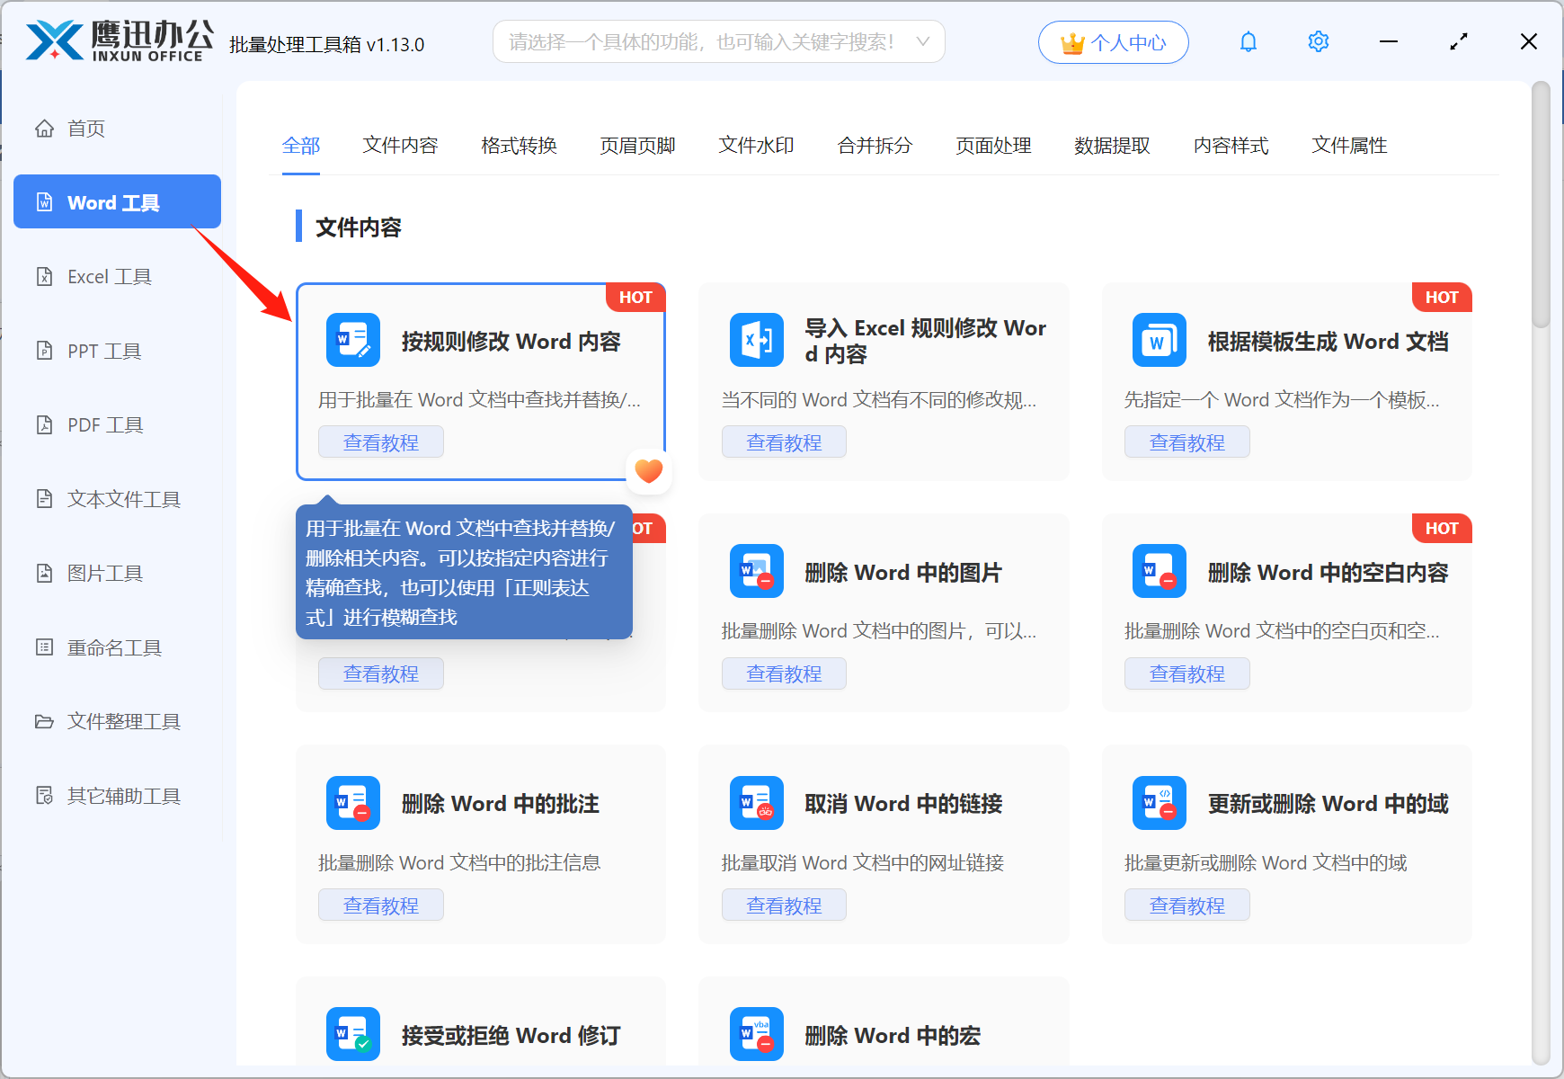Click the notification bell

pyautogui.click(x=1248, y=41)
